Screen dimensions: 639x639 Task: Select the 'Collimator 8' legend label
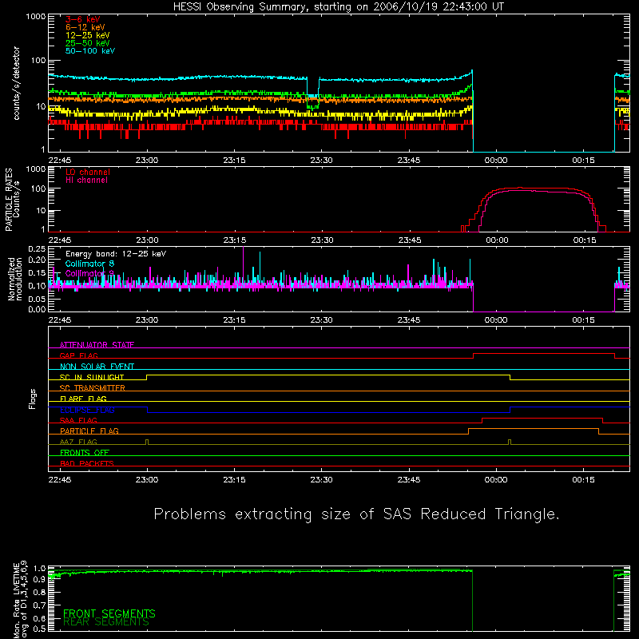coord(89,264)
